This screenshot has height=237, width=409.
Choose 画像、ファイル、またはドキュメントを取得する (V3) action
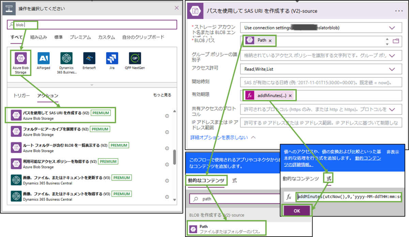click(x=90, y=197)
